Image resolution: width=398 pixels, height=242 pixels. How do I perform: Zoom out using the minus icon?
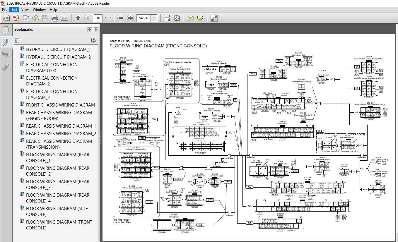tap(121, 18)
